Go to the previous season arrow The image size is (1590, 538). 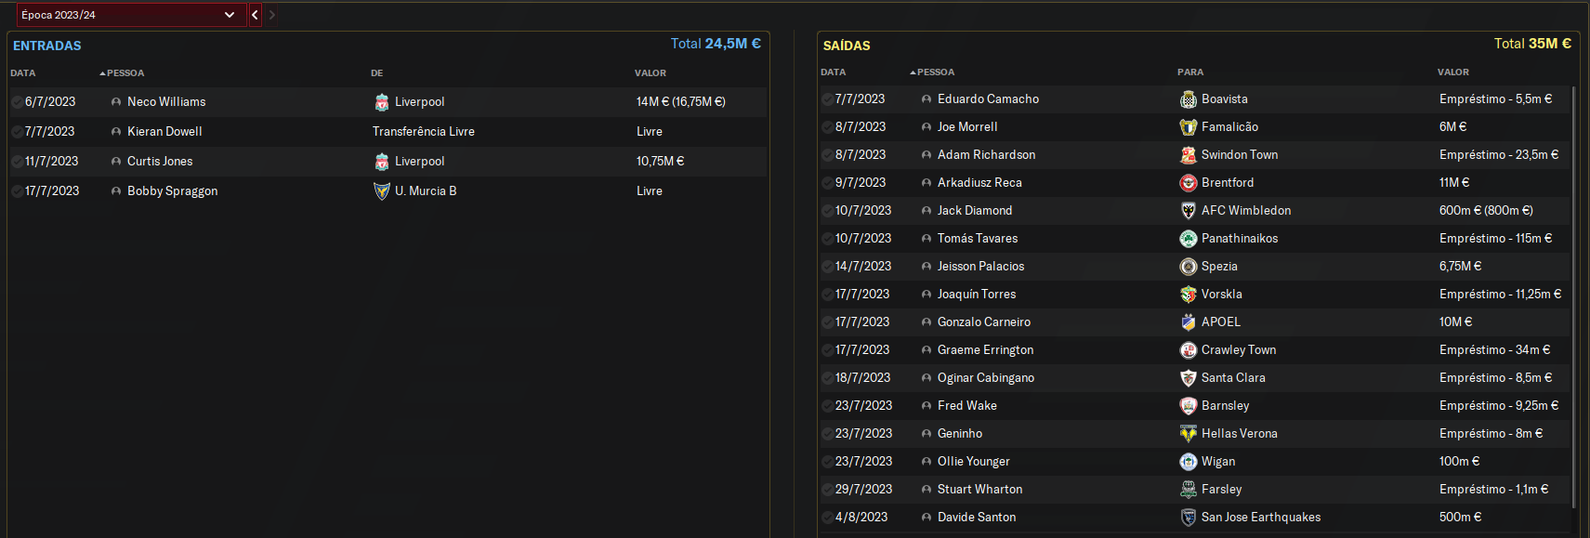coord(255,15)
